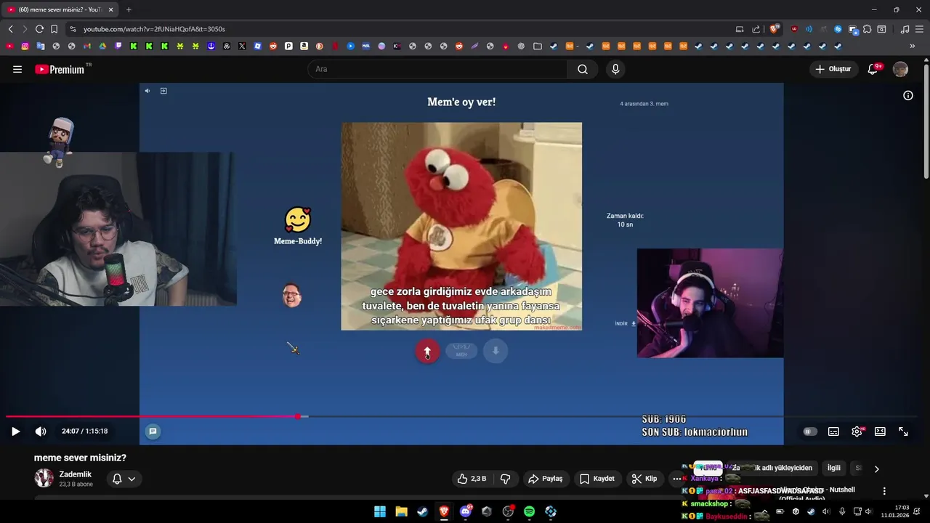Like the video (2,3 B)
Viewport: 930px width, 523px height.
coord(472,479)
